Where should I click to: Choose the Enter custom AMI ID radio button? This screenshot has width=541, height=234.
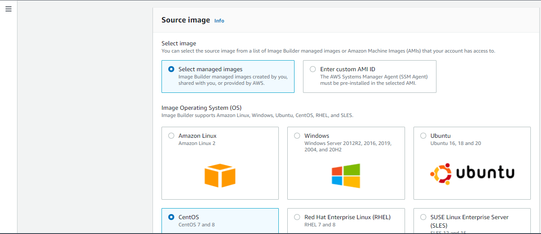tap(313, 69)
